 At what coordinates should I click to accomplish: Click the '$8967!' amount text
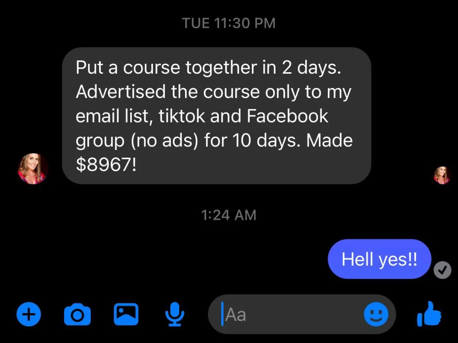[x=106, y=165]
